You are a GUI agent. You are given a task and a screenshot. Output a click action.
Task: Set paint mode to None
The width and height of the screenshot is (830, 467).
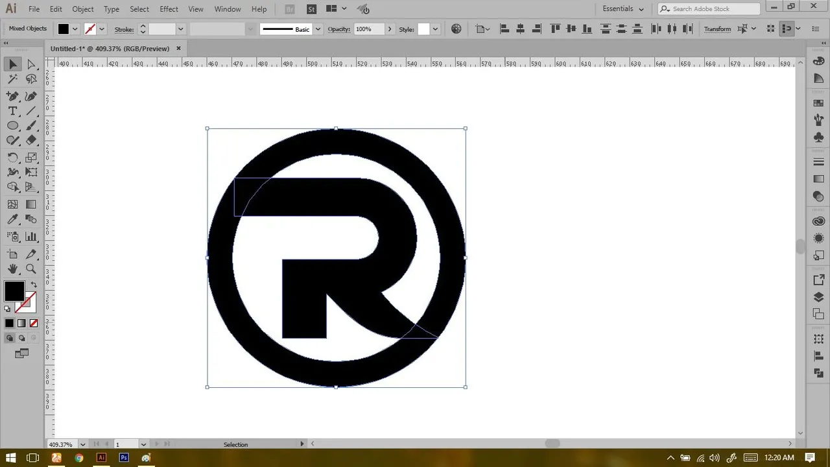[34, 323]
